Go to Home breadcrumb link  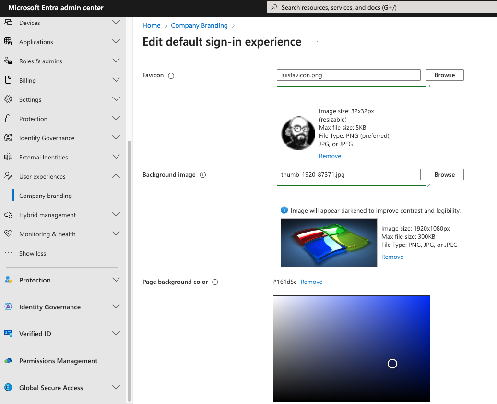pos(152,26)
